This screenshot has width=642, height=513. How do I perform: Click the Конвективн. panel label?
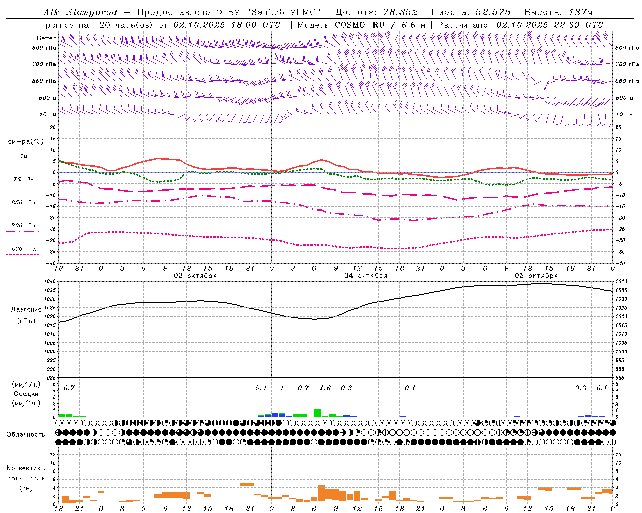26,468
